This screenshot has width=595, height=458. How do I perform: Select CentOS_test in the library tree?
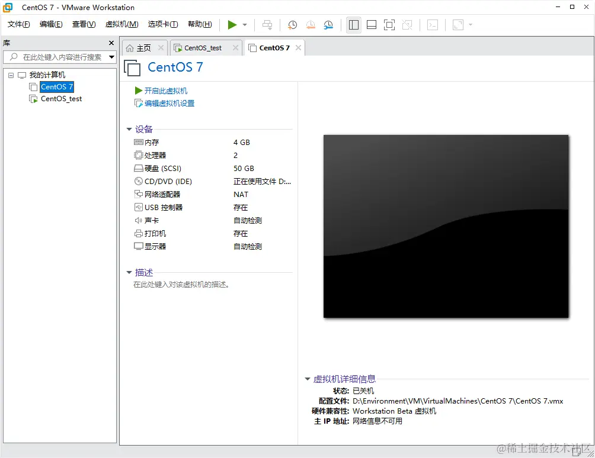(x=60, y=99)
